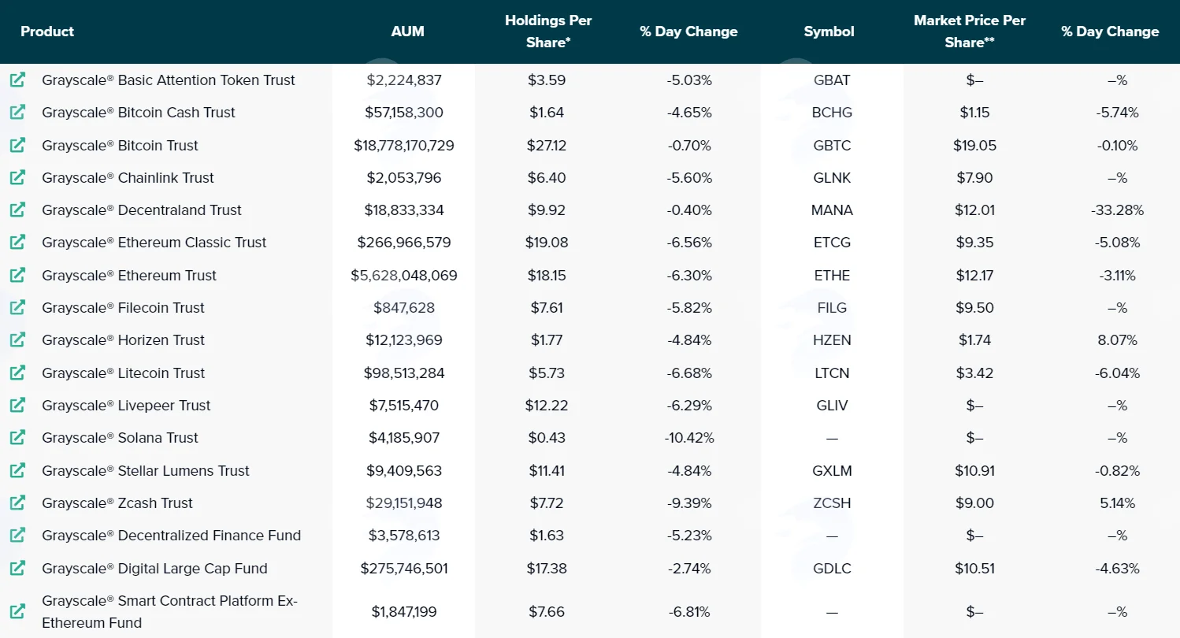The width and height of the screenshot is (1180, 638).
Task: Click the Product column header
Action: [47, 32]
